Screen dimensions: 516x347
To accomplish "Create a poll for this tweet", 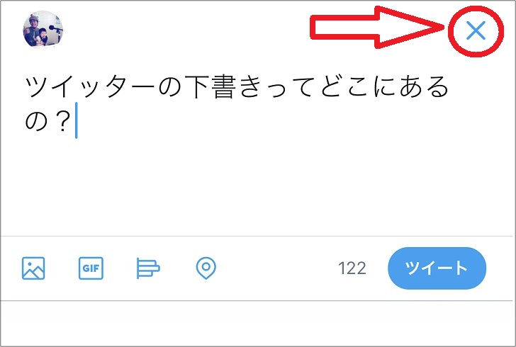I will pyautogui.click(x=148, y=268).
